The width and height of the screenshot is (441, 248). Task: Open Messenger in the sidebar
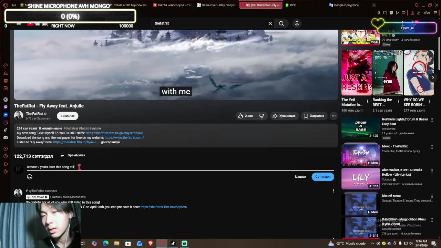[x=6, y=115]
